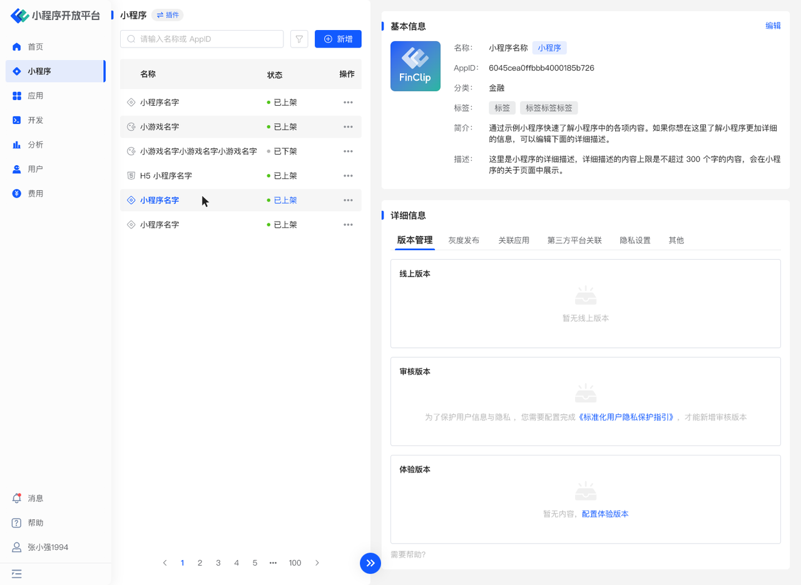The height and width of the screenshot is (585, 801).
Task: Switch to the 灰度发布 tab
Action: (x=464, y=240)
